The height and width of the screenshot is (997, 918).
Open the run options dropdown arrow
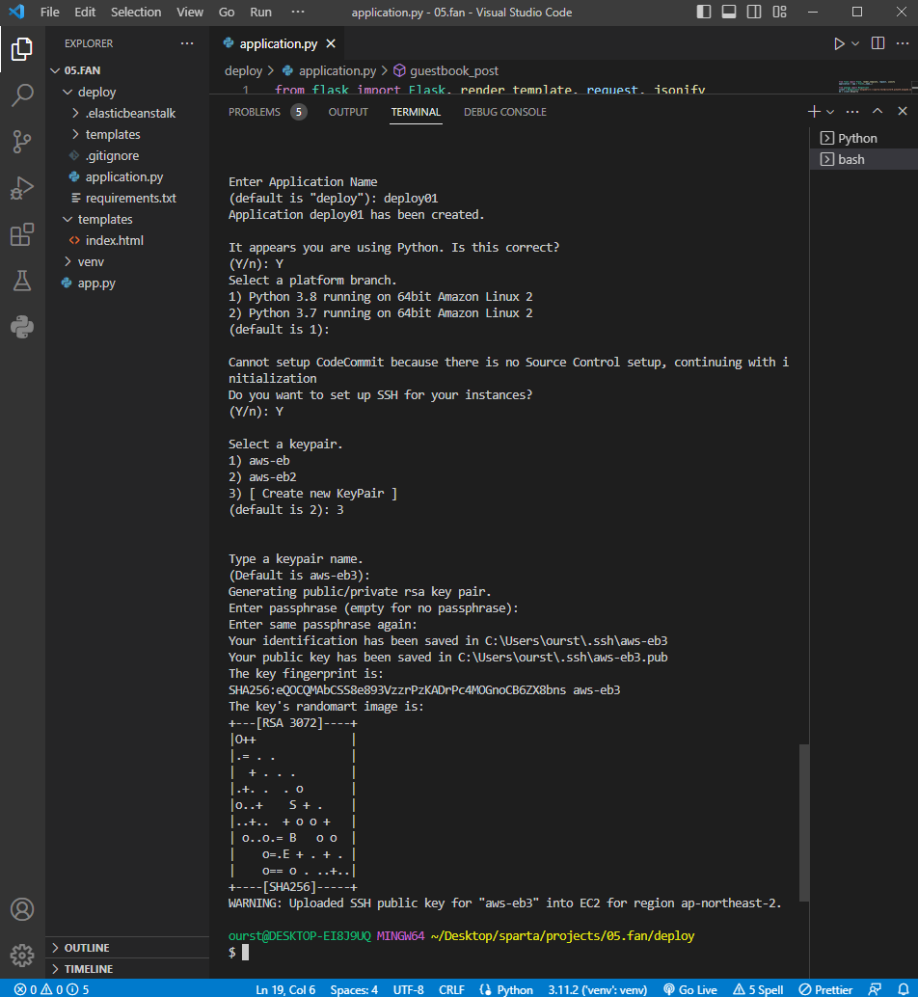(x=855, y=44)
